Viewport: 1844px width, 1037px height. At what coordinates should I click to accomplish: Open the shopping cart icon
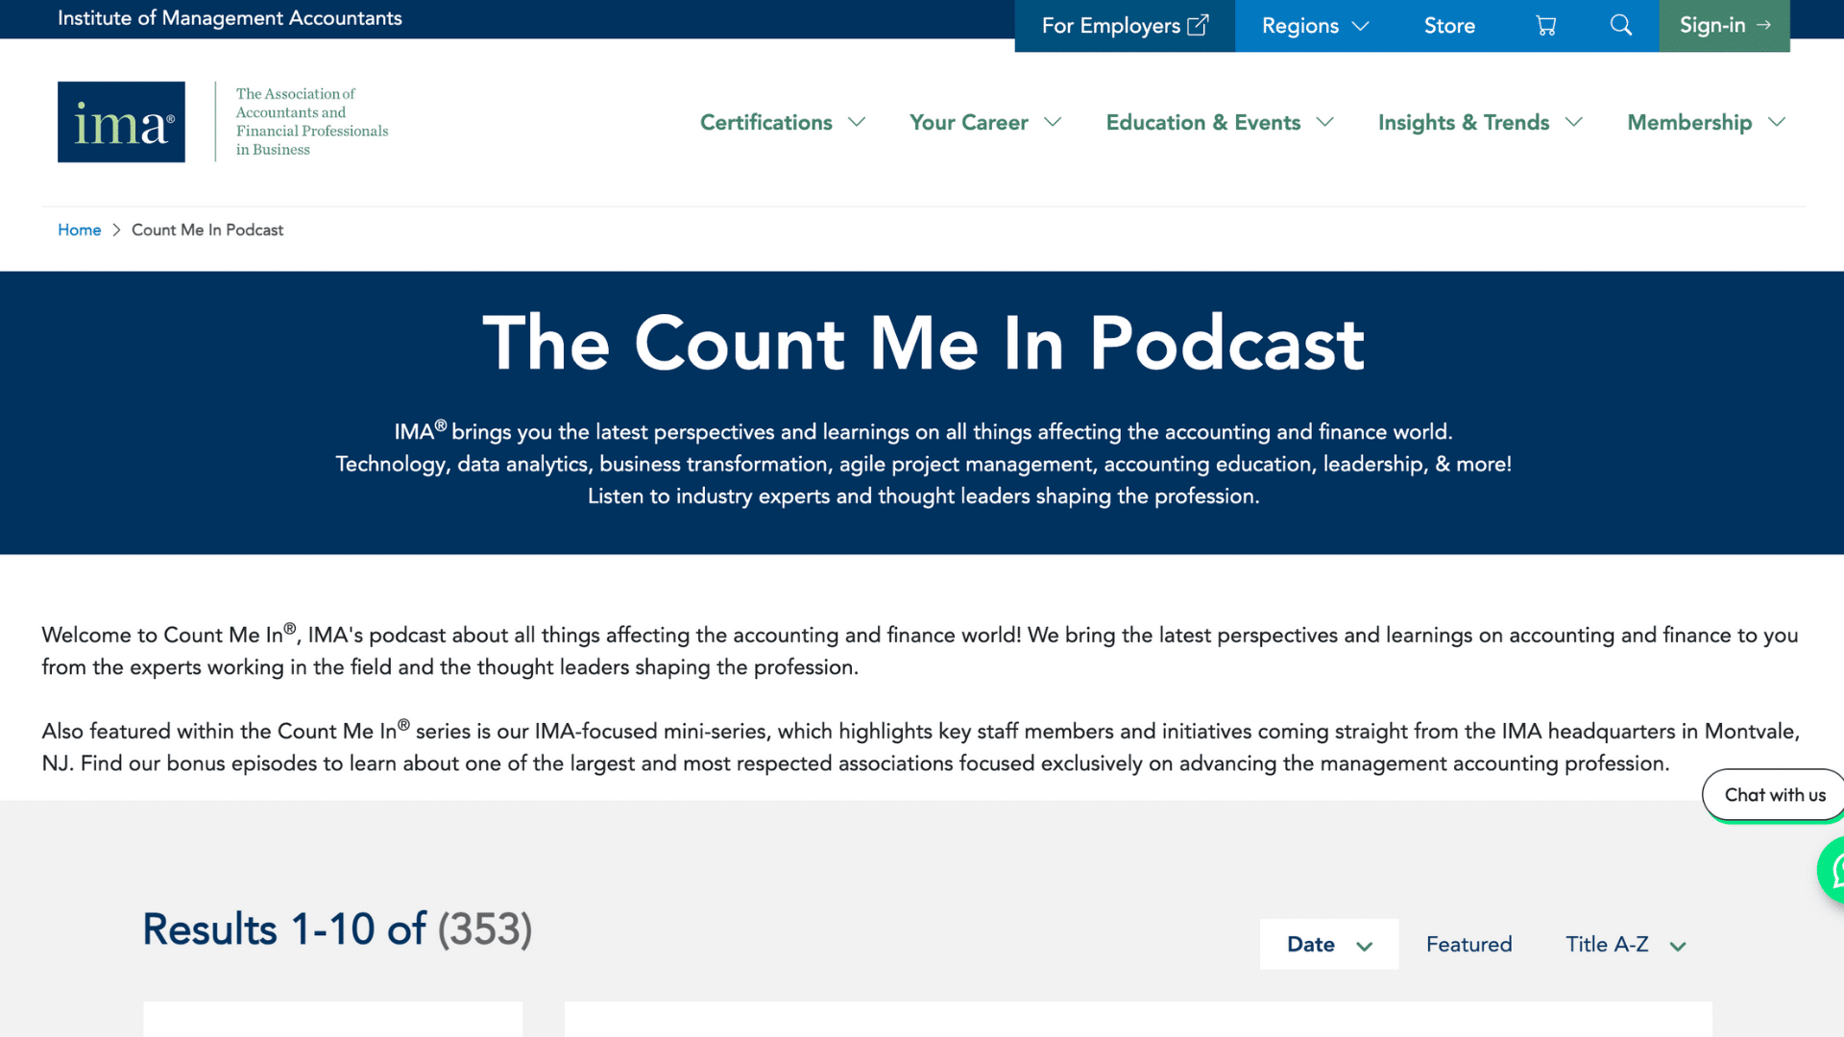pos(1545,26)
